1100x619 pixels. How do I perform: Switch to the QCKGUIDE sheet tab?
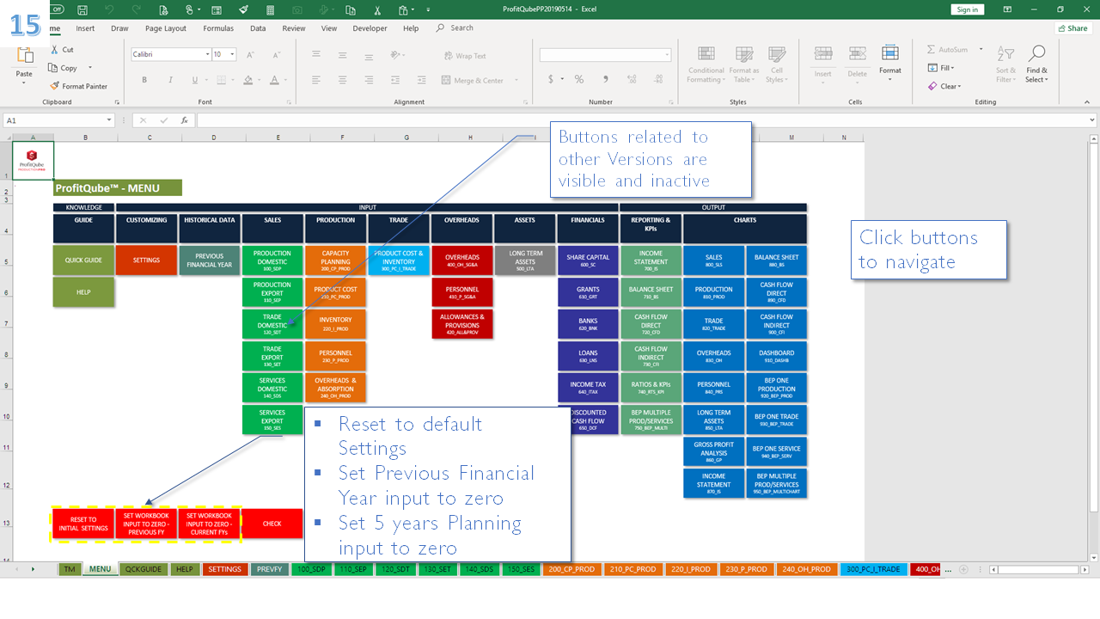(x=143, y=569)
